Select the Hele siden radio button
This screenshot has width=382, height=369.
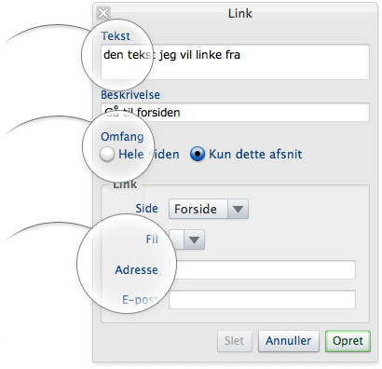(x=107, y=155)
